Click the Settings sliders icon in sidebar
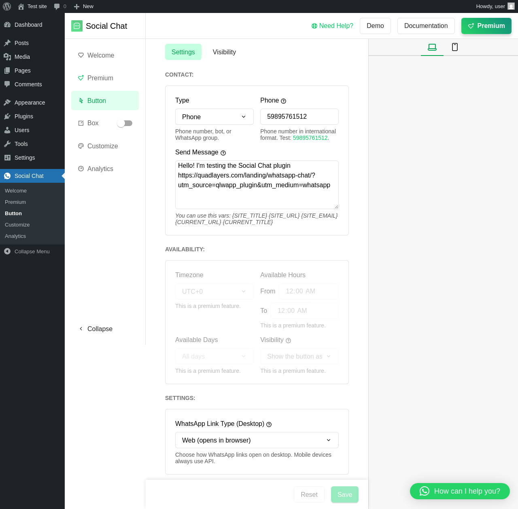Viewport: 518px width, 509px height. [7, 158]
